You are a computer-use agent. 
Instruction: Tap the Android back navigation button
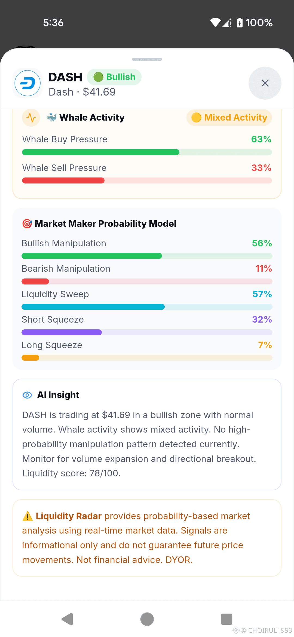pyautogui.click(x=68, y=619)
